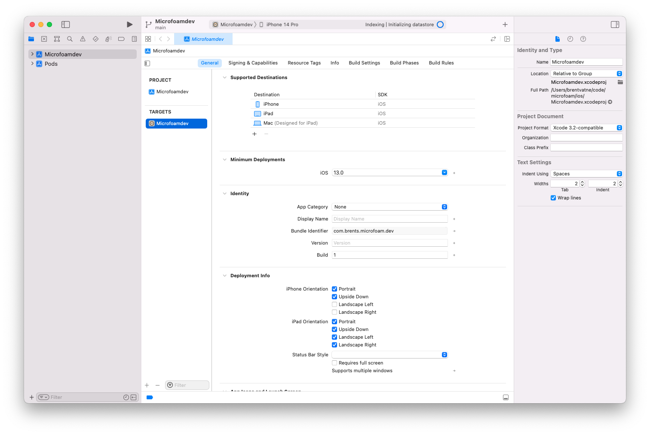The height and width of the screenshot is (435, 650).
Task: Enable iPhone Landscape Right
Action: click(334, 312)
